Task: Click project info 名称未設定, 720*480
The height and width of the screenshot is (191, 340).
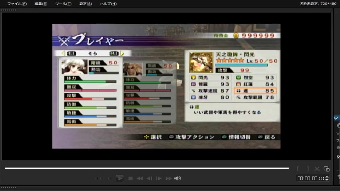Action: pos(318,4)
